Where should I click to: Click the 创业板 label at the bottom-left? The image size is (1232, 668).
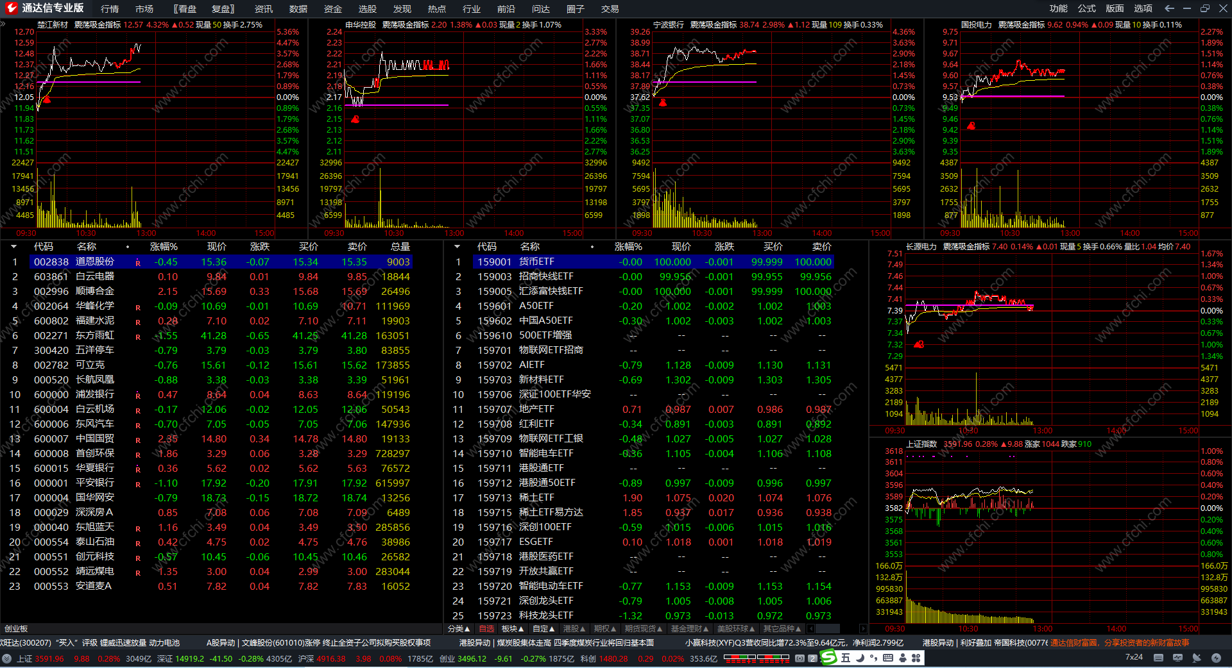point(16,629)
